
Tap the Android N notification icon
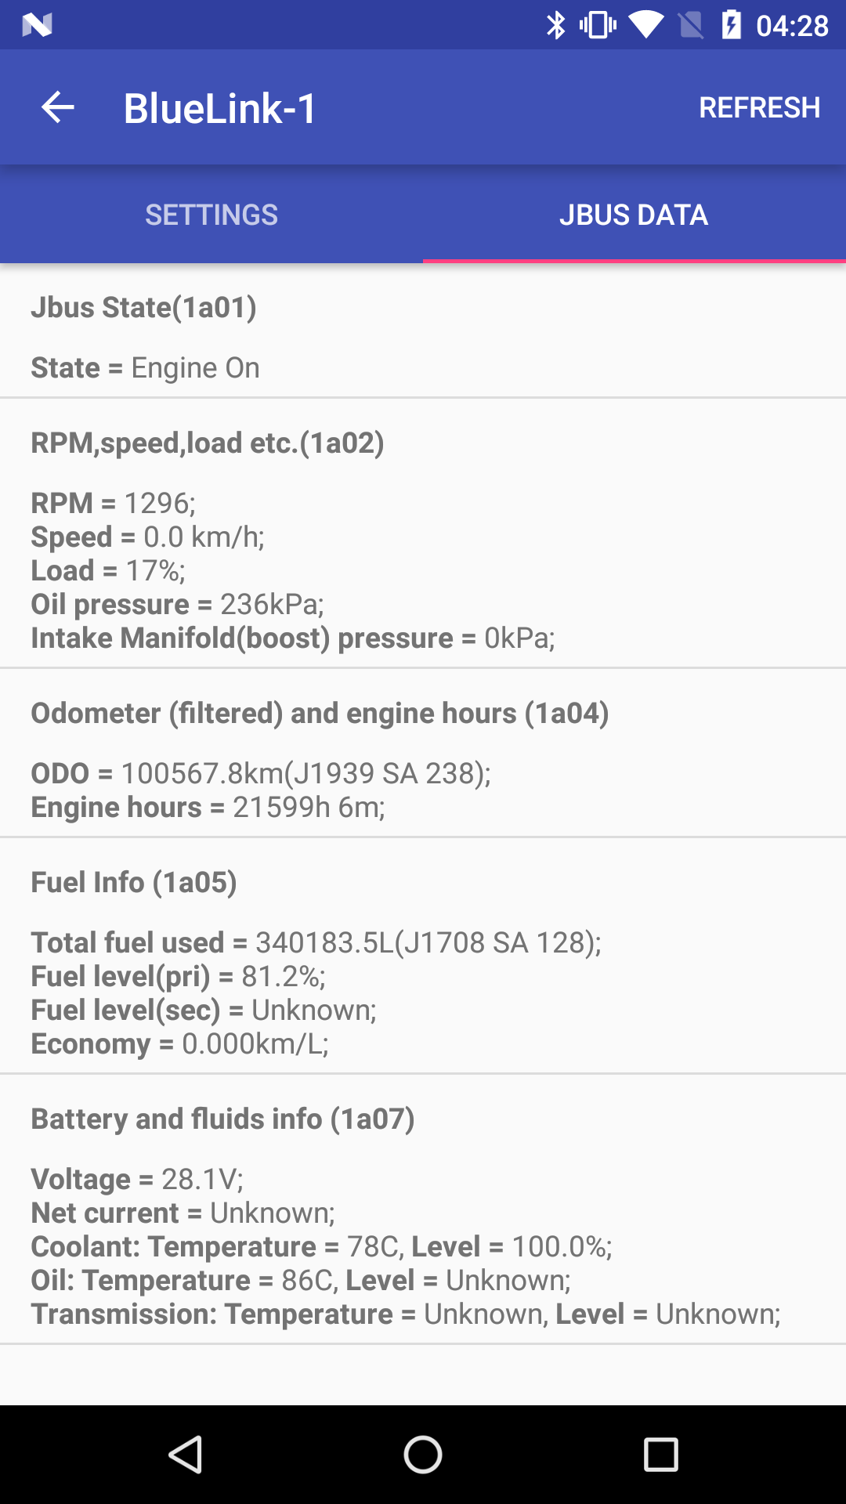pos(37,25)
